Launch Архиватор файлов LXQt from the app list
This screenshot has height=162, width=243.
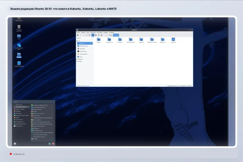[42, 105]
